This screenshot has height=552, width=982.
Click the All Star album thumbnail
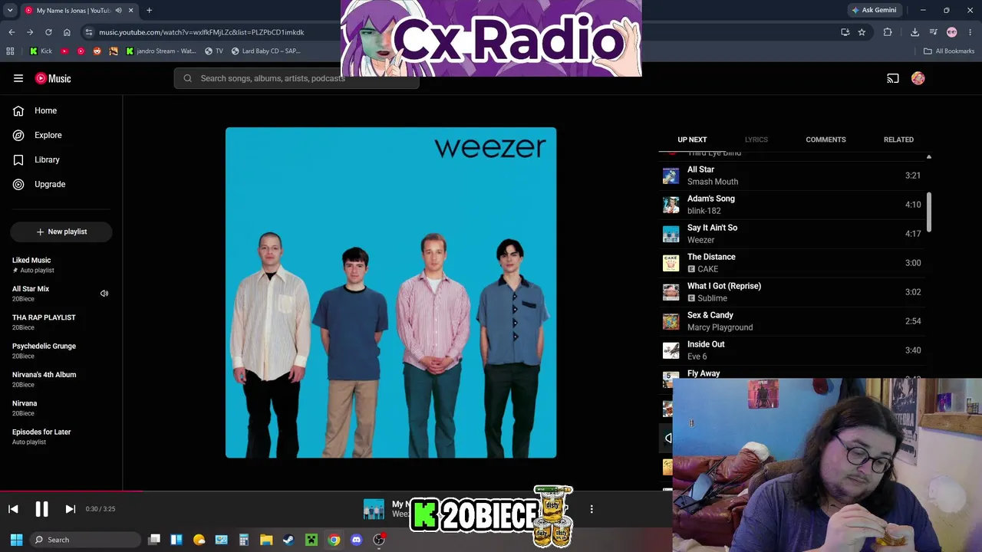coord(671,176)
